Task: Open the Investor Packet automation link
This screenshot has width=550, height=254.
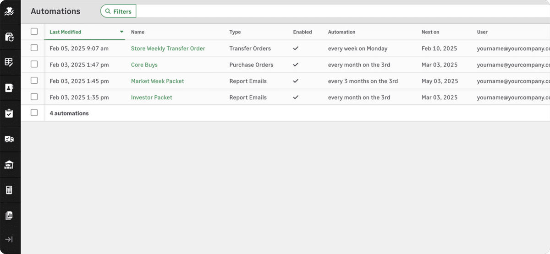Action: coord(151,97)
